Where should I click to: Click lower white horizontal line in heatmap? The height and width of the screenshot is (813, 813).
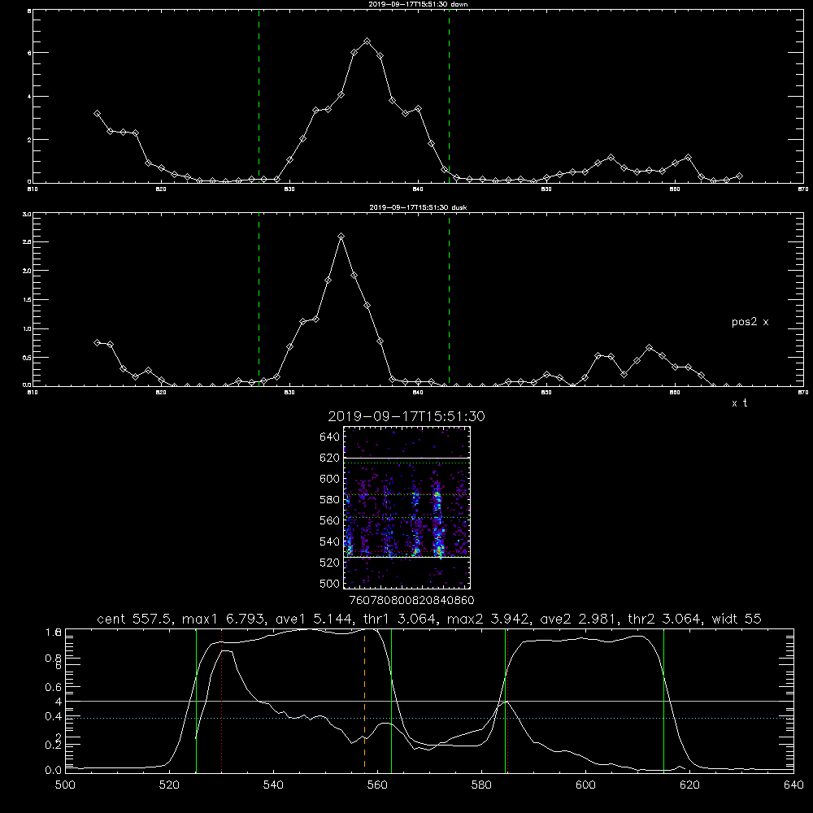click(x=407, y=557)
